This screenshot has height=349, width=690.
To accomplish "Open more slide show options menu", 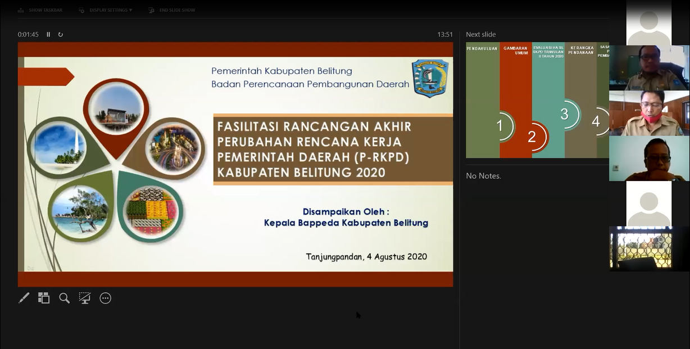I will 105,298.
